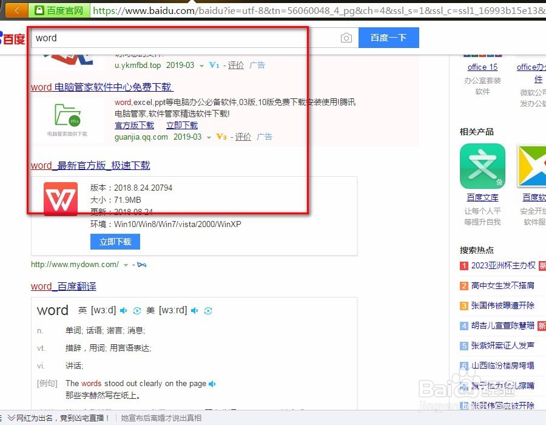Click the guanjia.qq.com green URL
Viewport: 546px width, 425px height.
point(141,137)
